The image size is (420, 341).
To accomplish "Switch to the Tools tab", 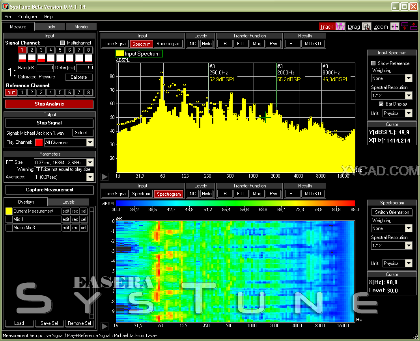I will point(50,27).
